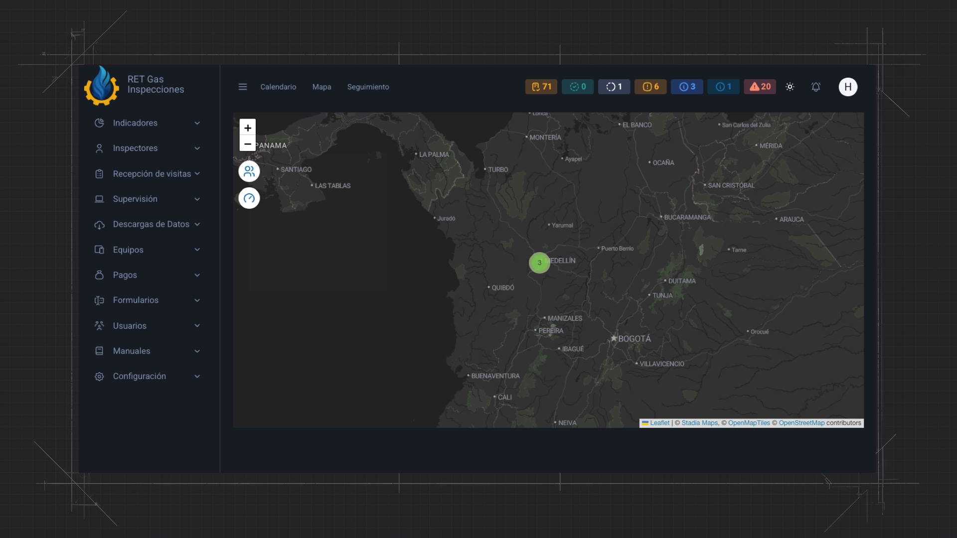This screenshot has width=957, height=538.
Task: Click the orange badge showing 71
Action: [541, 87]
